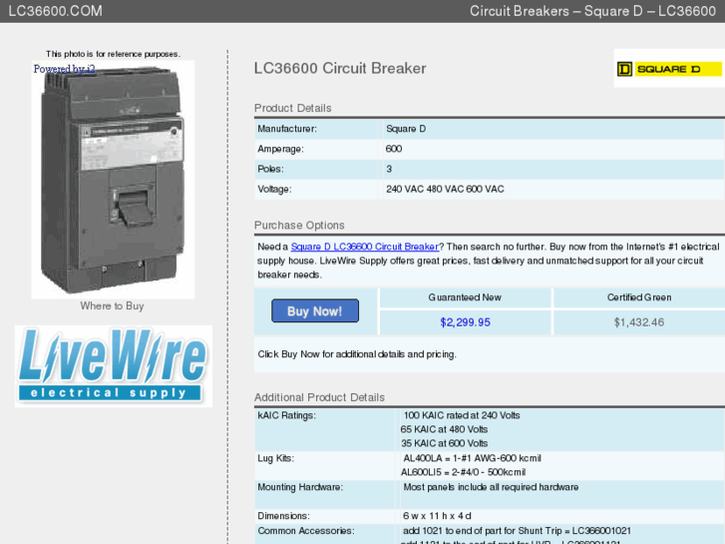The width and height of the screenshot is (725, 544).
Task: Click the Buy Now! button
Action: 315,310
